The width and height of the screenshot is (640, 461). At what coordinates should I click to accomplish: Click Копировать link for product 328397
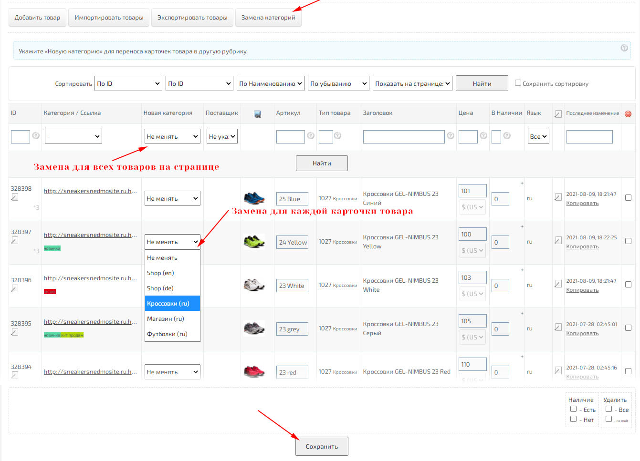[x=582, y=246]
